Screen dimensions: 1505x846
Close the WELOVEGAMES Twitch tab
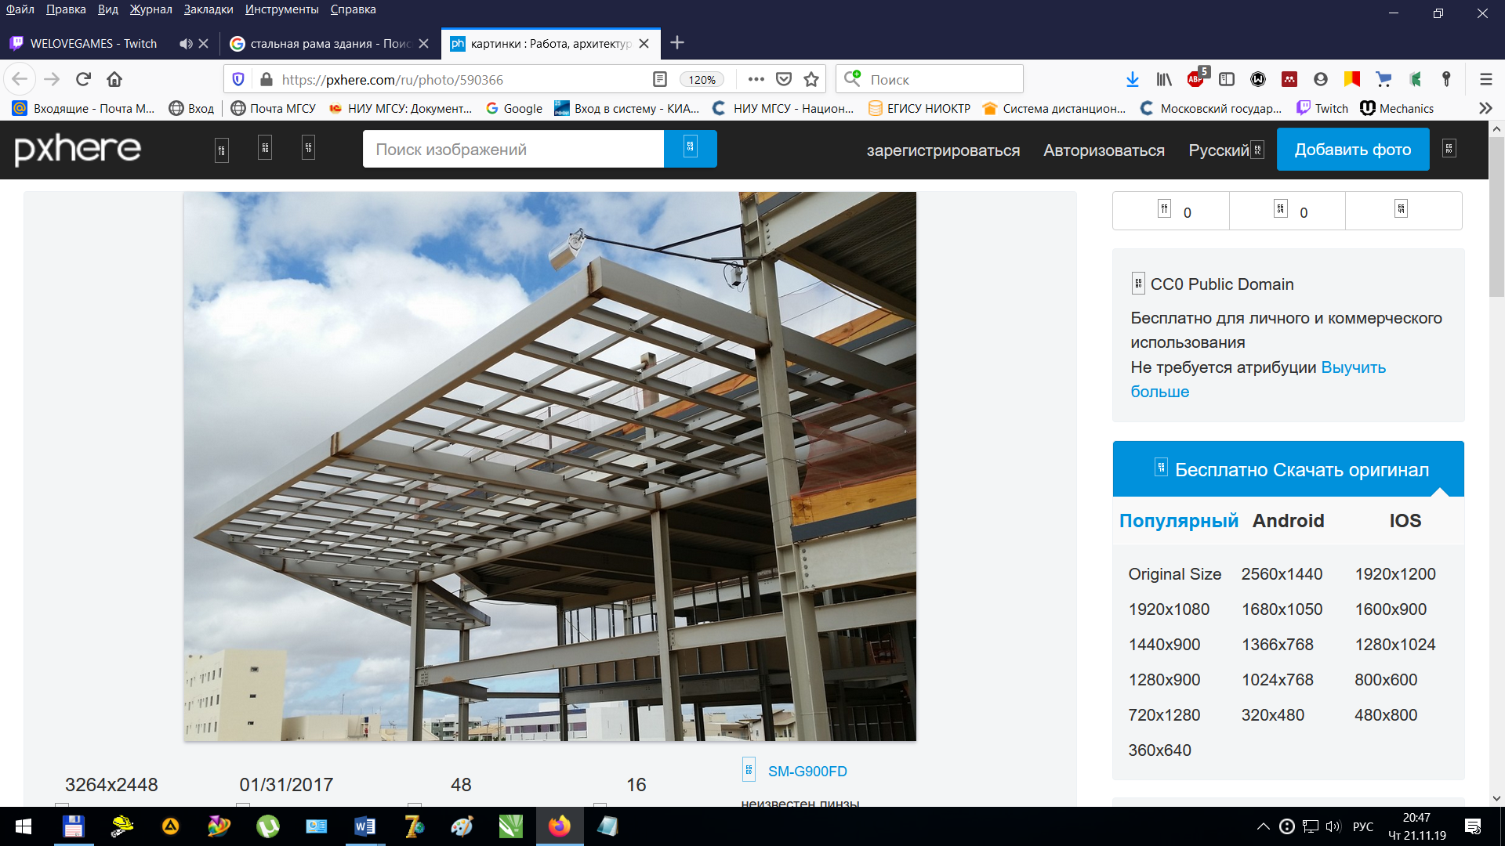[203, 44]
